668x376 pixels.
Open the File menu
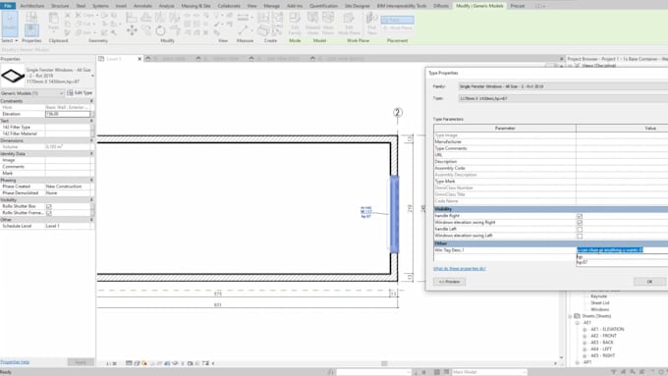point(8,6)
